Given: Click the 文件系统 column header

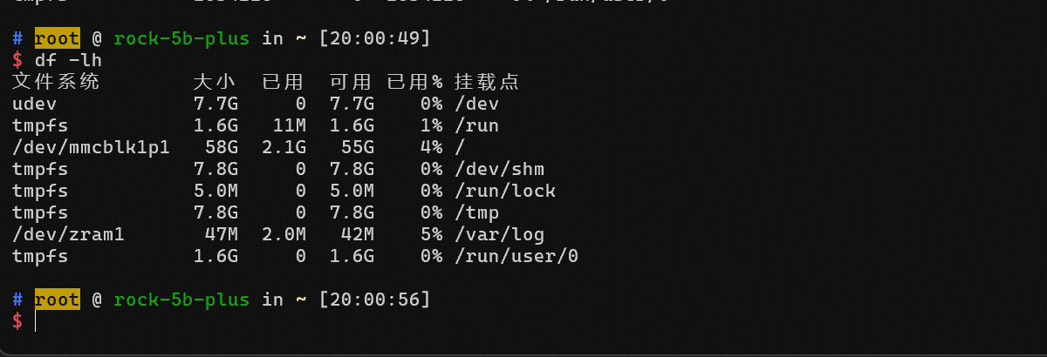Looking at the screenshot, I should pos(56,83).
